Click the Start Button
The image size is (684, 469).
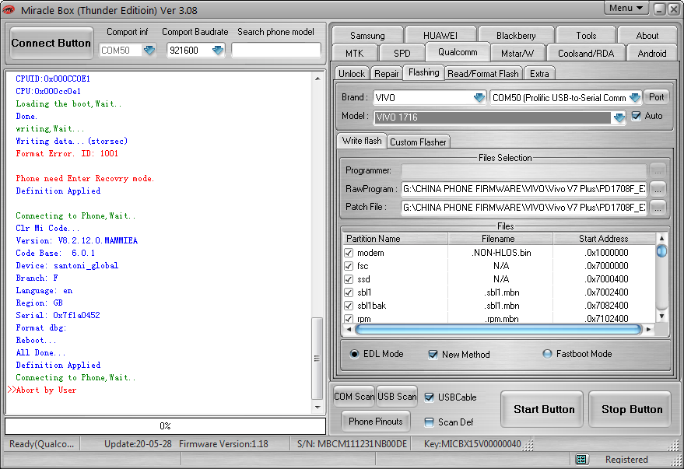click(543, 409)
